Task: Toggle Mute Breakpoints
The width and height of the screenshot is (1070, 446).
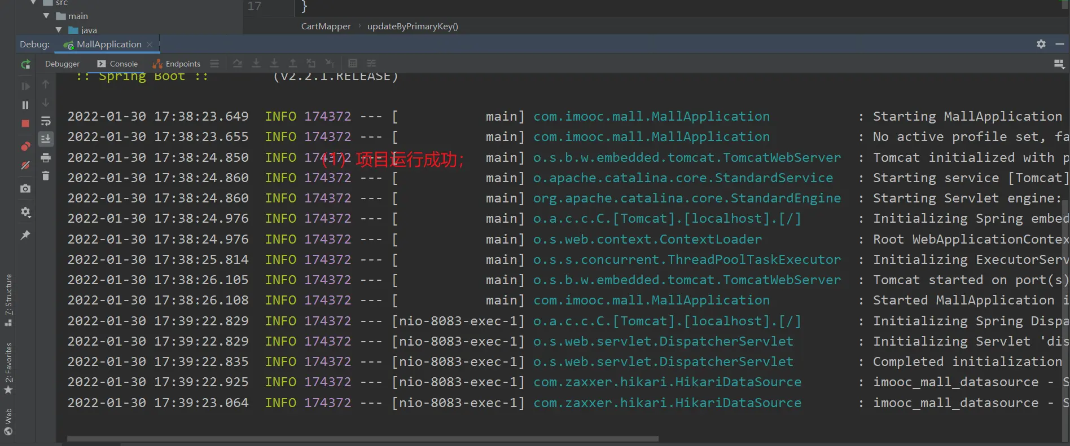Action: pyautogui.click(x=25, y=166)
